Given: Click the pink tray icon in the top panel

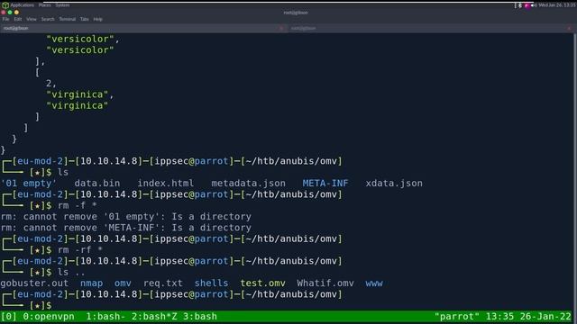Looking at the screenshot, I should pyautogui.click(x=527, y=5).
